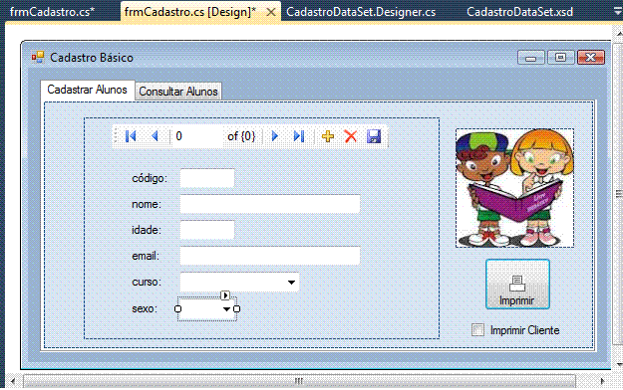Click the floppy disk Save Data icon
The width and height of the screenshot is (623, 390).
374,136
